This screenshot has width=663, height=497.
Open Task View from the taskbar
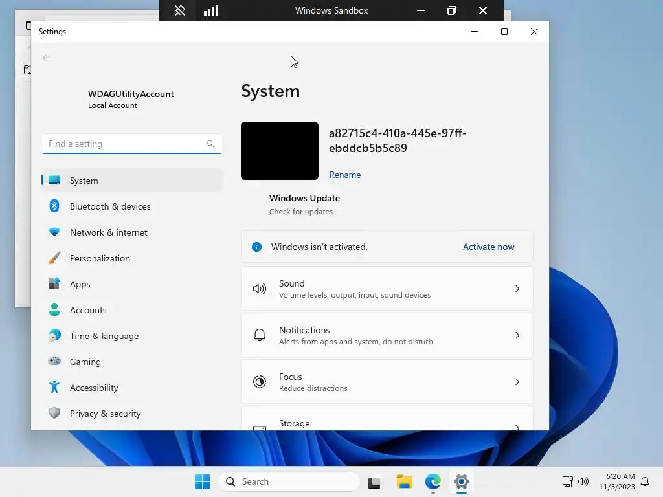(374, 481)
